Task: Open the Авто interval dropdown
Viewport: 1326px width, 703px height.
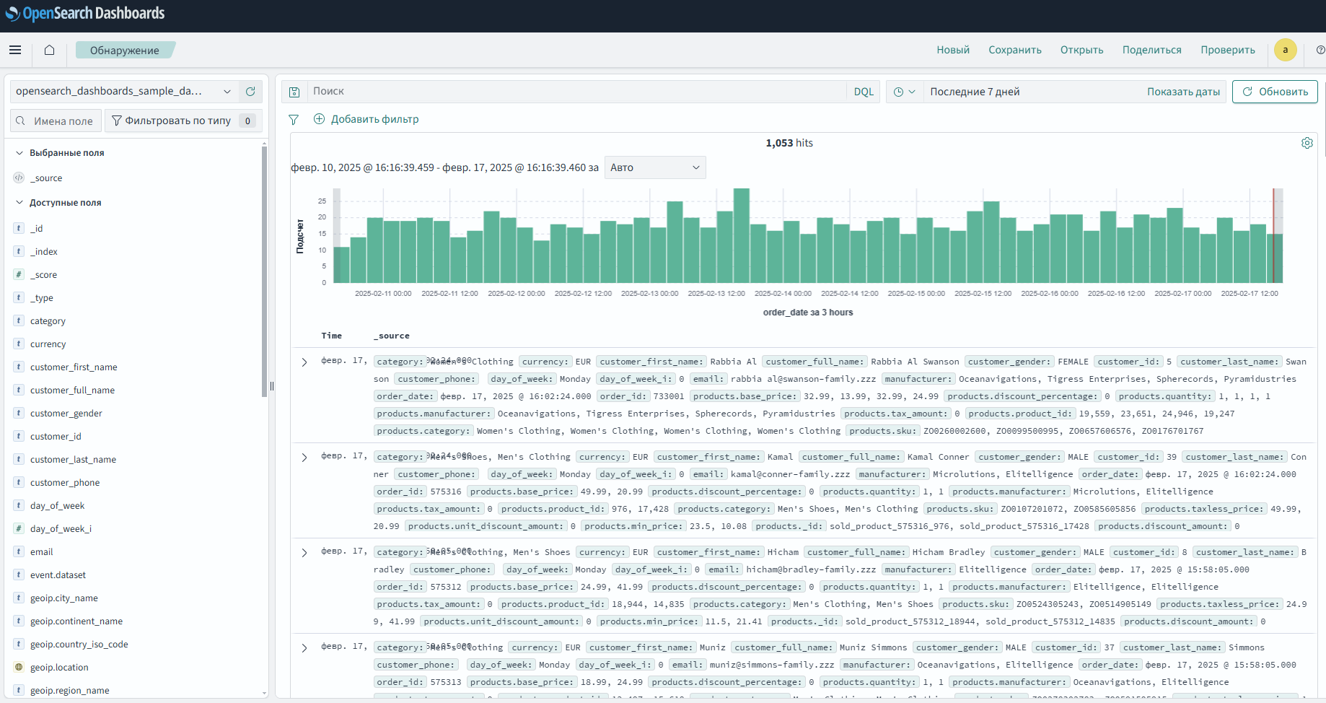Action: click(x=654, y=167)
